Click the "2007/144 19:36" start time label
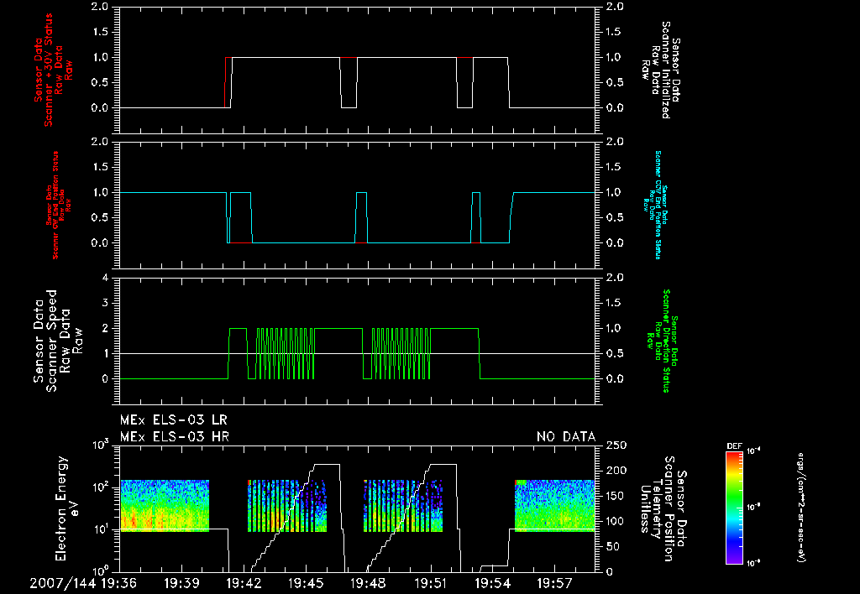The width and height of the screenshot is (860, 594). [85, 583]
